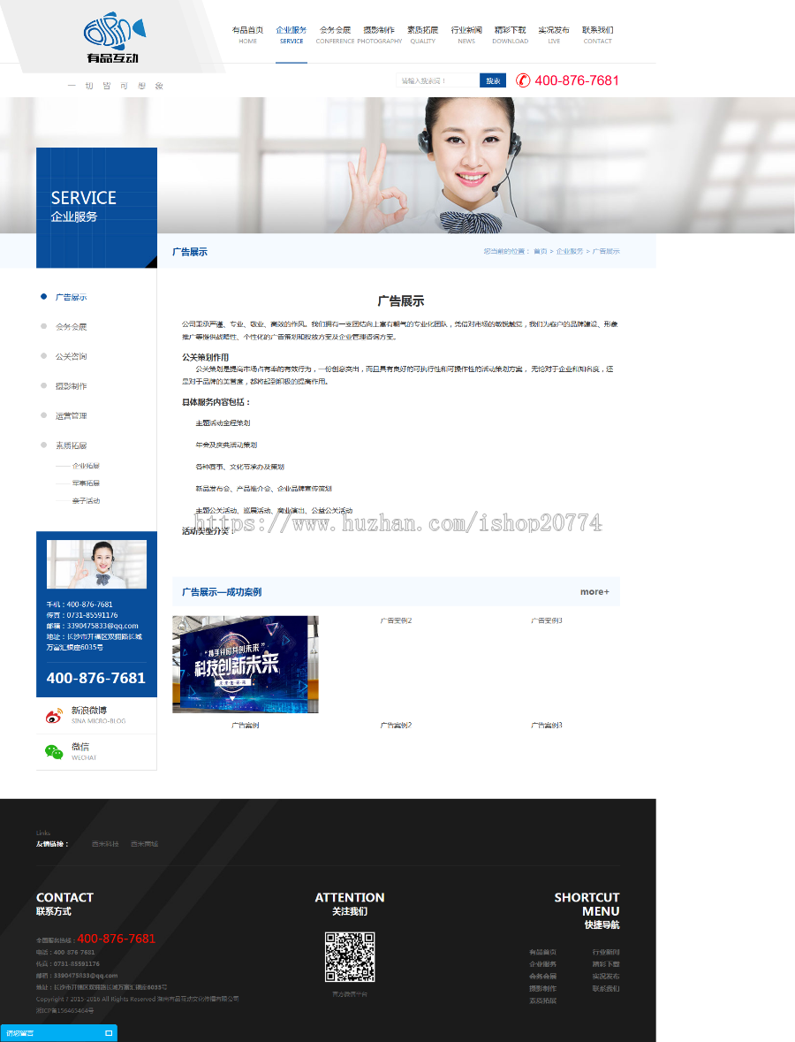Screen dimensions: 795x1042
Task: Open the 实况发布 LIVE menu item
Action: [x=554, y=34]
